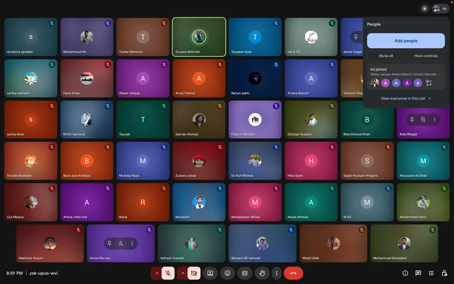This screenshot has height=284, width=454.
Task: Open the emoji reactions button
Action: [x=228, y=273]
